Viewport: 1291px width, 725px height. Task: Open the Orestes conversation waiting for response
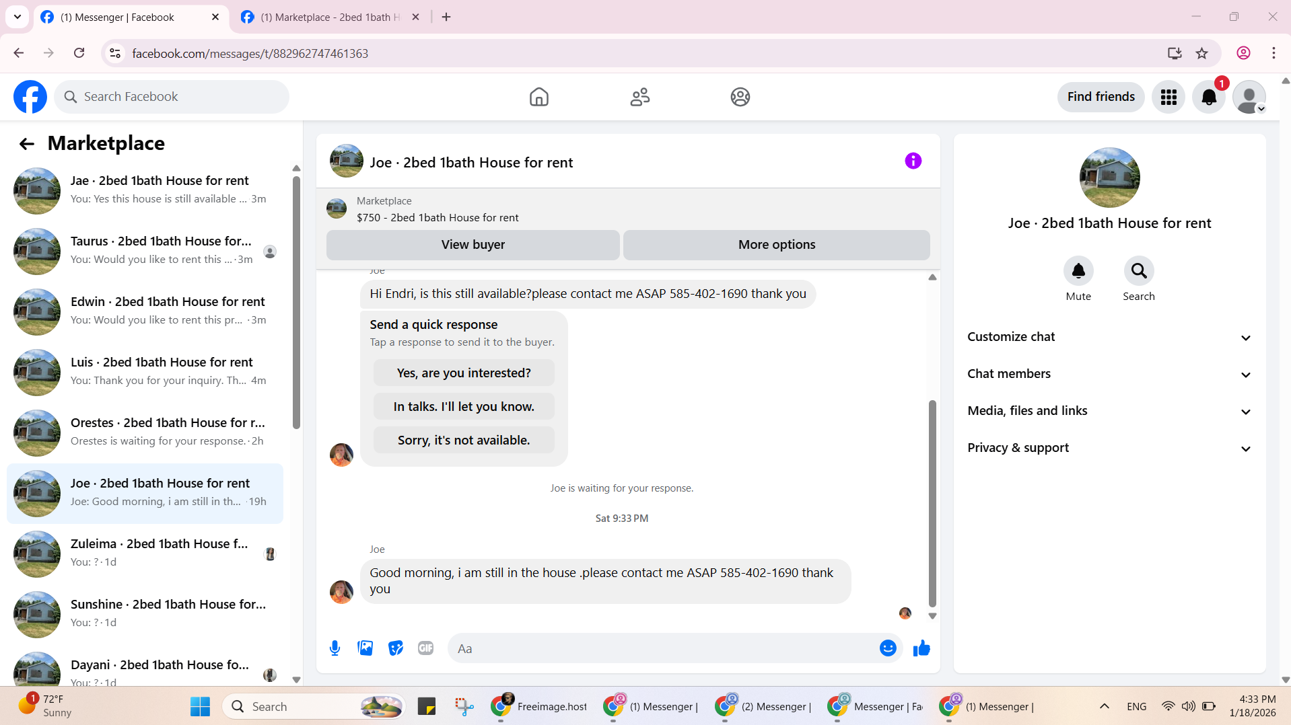pyautogui.click(x=145, y=432)
